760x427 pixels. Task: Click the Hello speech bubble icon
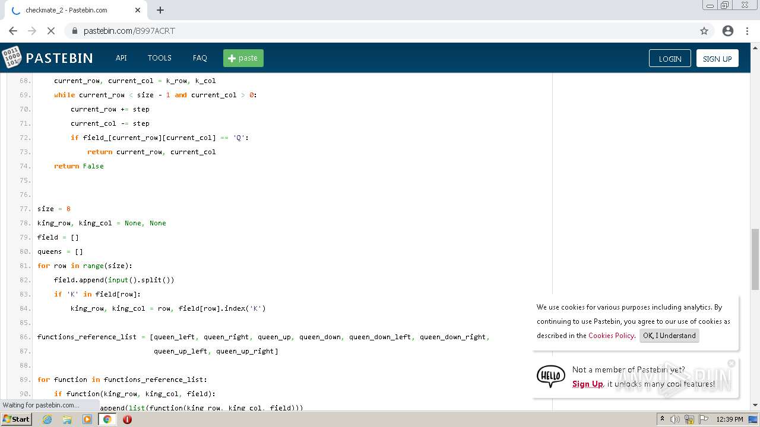tap(550, 376)
